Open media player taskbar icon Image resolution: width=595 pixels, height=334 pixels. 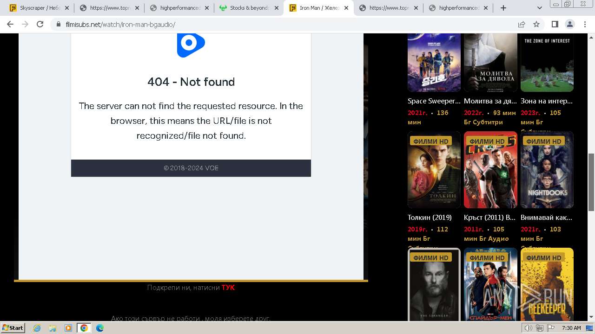coord(68,328)
